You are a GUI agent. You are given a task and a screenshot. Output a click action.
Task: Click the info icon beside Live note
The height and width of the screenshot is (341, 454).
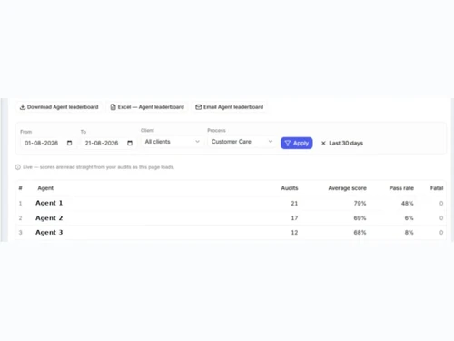coord(18,167)
